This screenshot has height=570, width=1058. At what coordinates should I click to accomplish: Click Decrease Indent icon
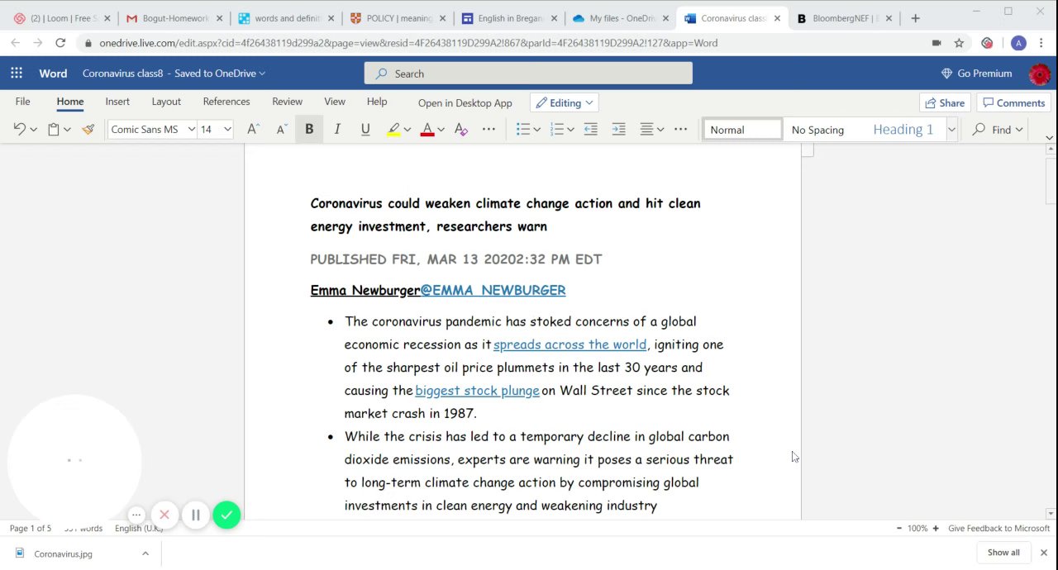coord(590,129)
